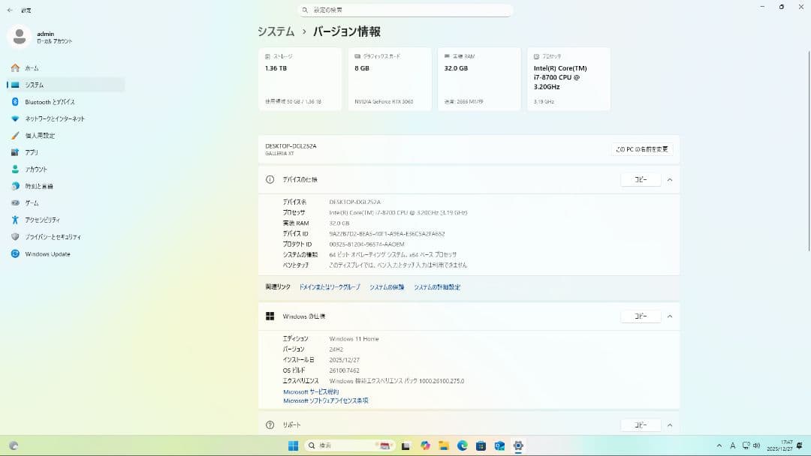This screenshot has width=811, height=456.
Task: Click the back arrow in title bar
Action: 10,10
